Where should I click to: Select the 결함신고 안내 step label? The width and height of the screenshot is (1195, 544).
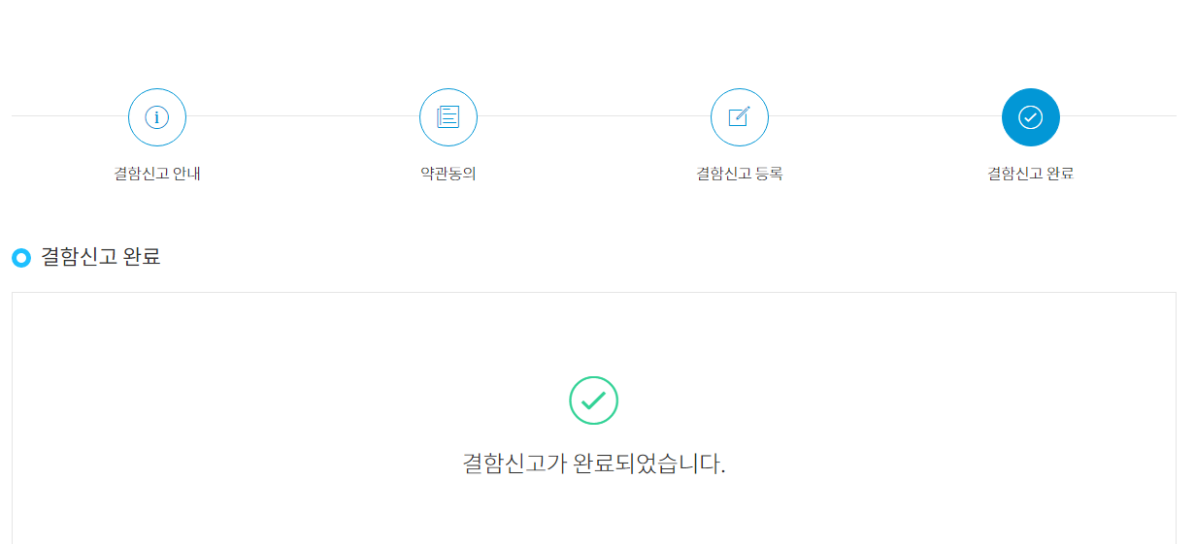pos(157,175)
